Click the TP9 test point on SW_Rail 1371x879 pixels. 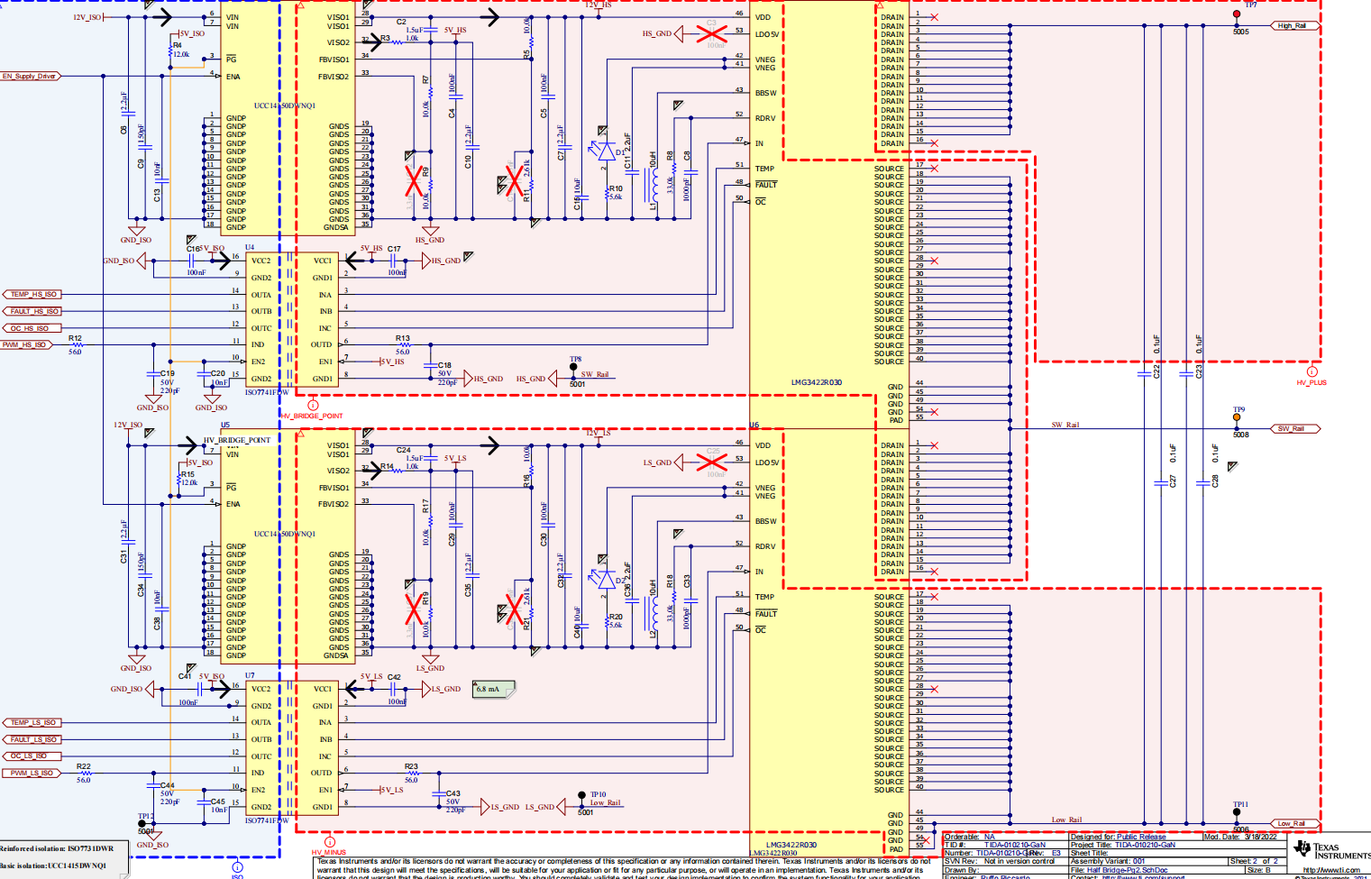pos(1237,417)
